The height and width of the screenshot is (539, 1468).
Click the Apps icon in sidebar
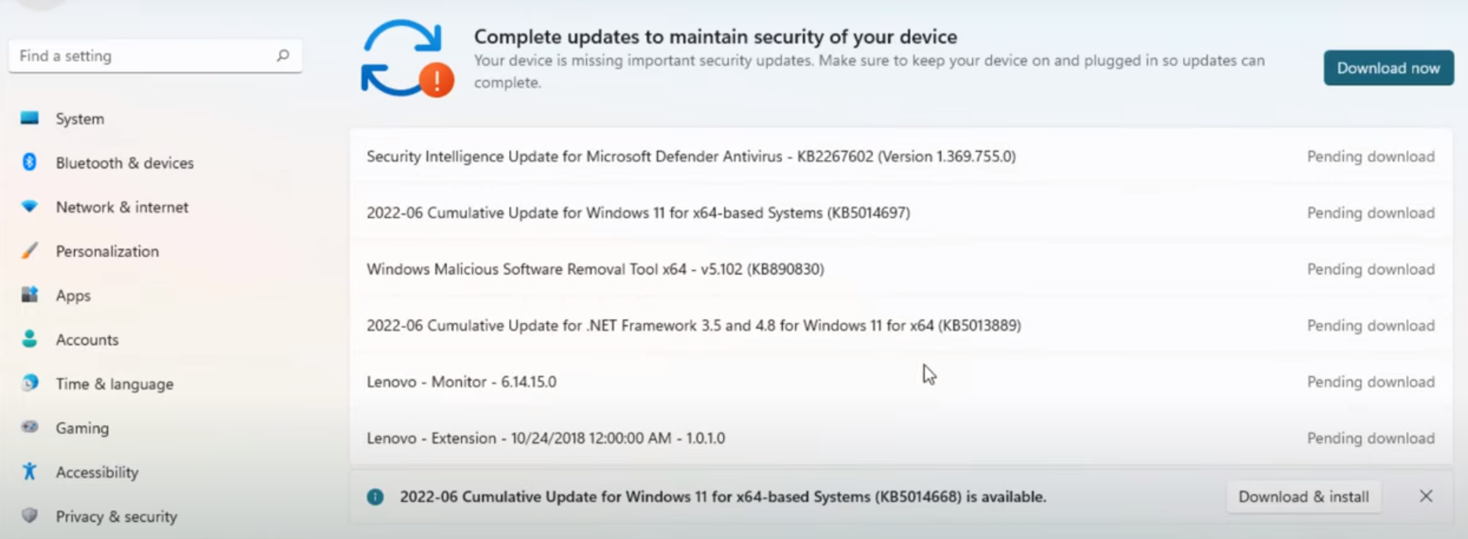coord(30,295)
